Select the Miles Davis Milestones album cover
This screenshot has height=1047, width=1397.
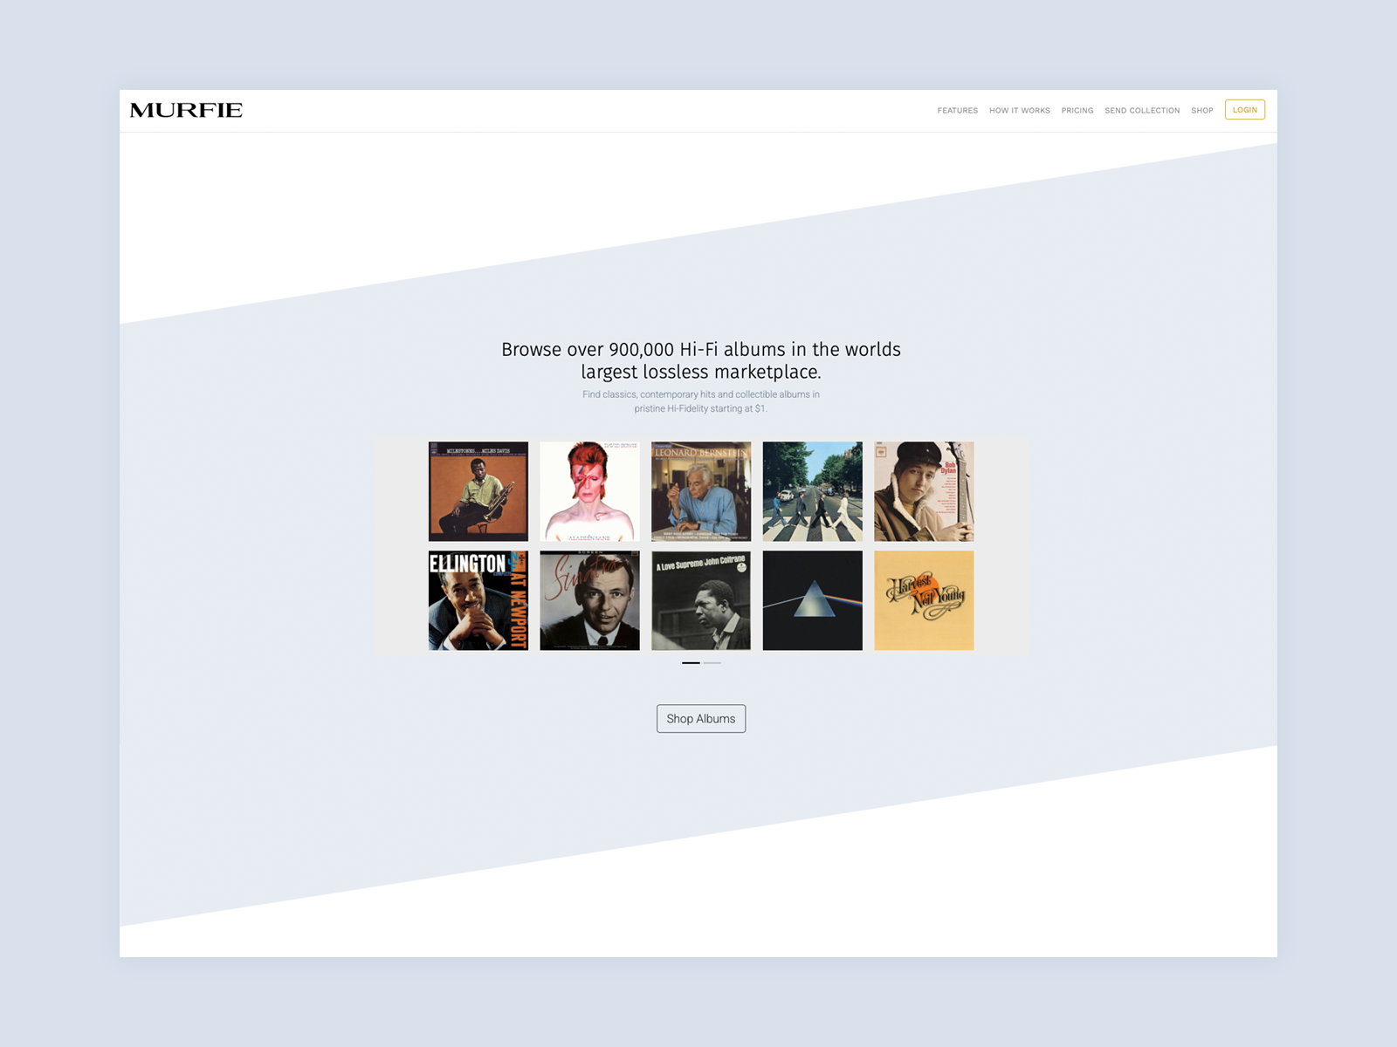click(478, 491)
